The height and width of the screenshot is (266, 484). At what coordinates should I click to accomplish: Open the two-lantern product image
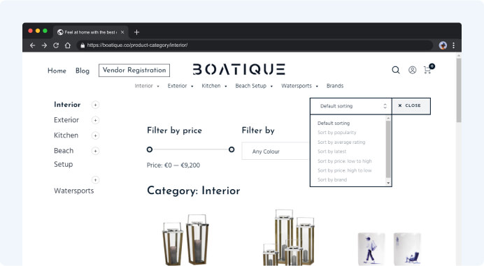tap(186, 239)
